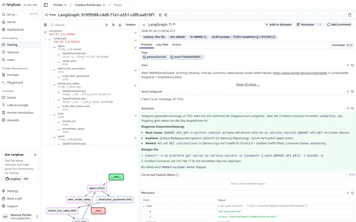Image resolution: width=356 pixels, height=222 pixels.
Task: Copy the Assistant message content
Action: (x=352, y=108)
